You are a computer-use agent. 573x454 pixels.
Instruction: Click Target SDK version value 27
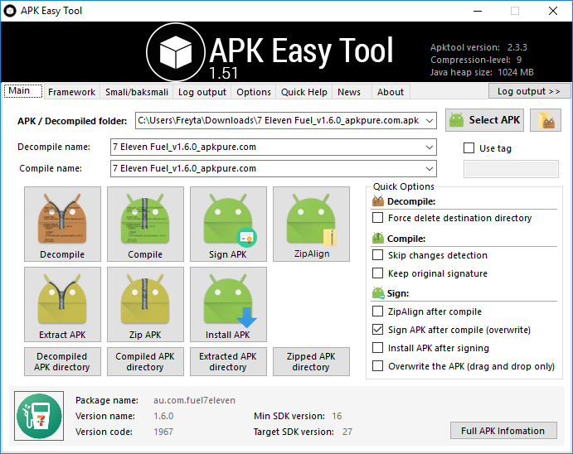point(347,432)
